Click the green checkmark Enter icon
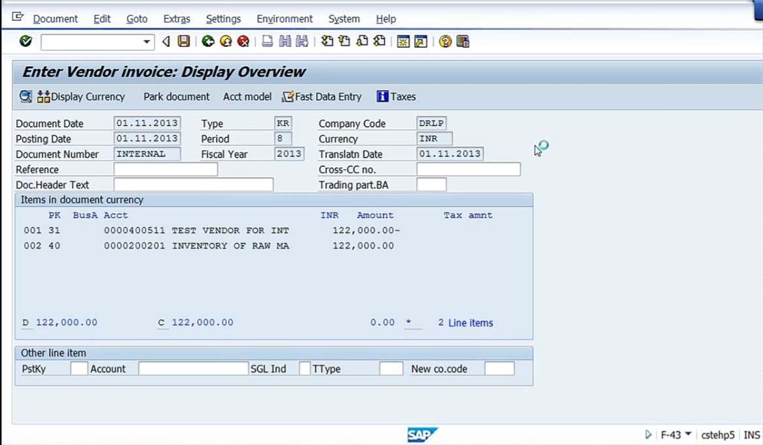The image size is (763, 445). pyautogui.click(x=26, y=42)
